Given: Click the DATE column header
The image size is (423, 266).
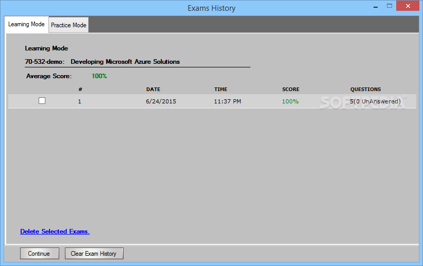Looking at the screenshot, I should tap(153, 89).
